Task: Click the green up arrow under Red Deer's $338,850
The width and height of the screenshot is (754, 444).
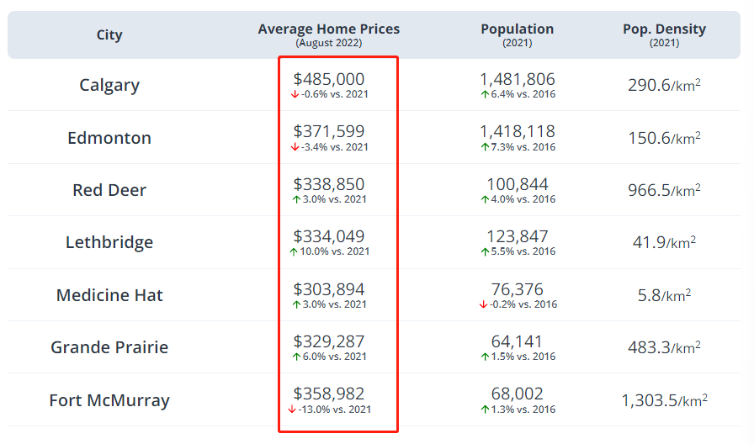Action: [296, 199]
